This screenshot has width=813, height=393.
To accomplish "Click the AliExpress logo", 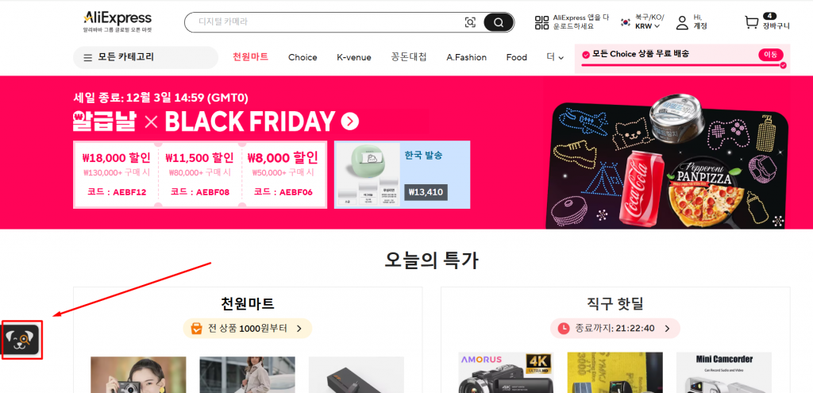I will tap(118, 21).
